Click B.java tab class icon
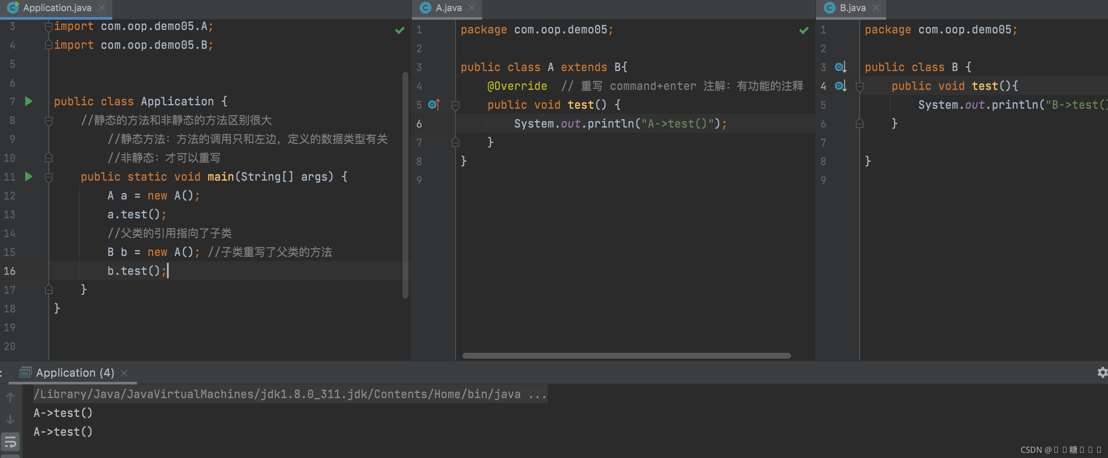Viewport: 1108px width, 458px height. (830, 7)
